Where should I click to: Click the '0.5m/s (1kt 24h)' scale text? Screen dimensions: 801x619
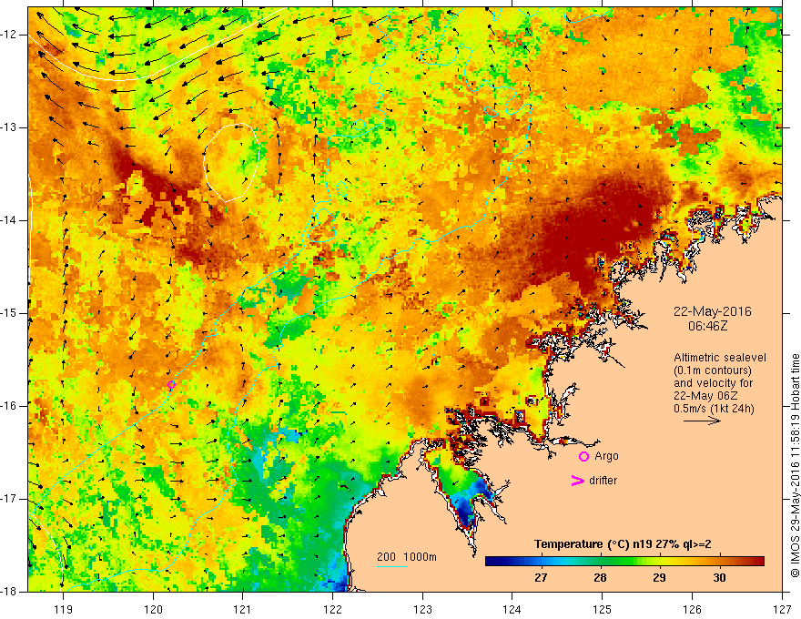(x=714, y=409)
